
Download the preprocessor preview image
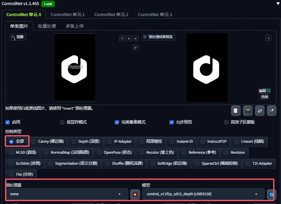point(268,38)
